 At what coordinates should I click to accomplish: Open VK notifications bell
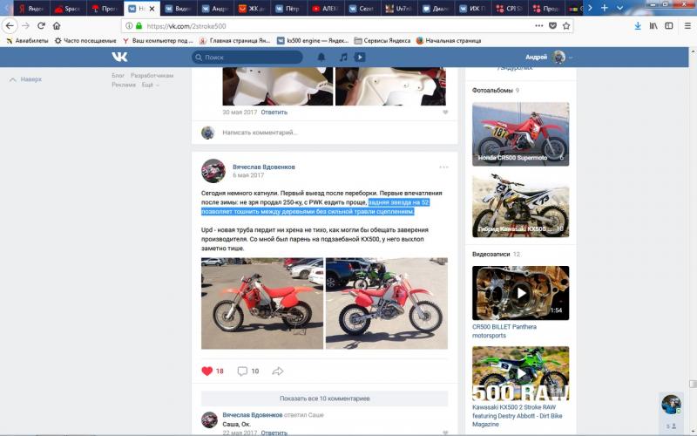(x=321, y=57)
